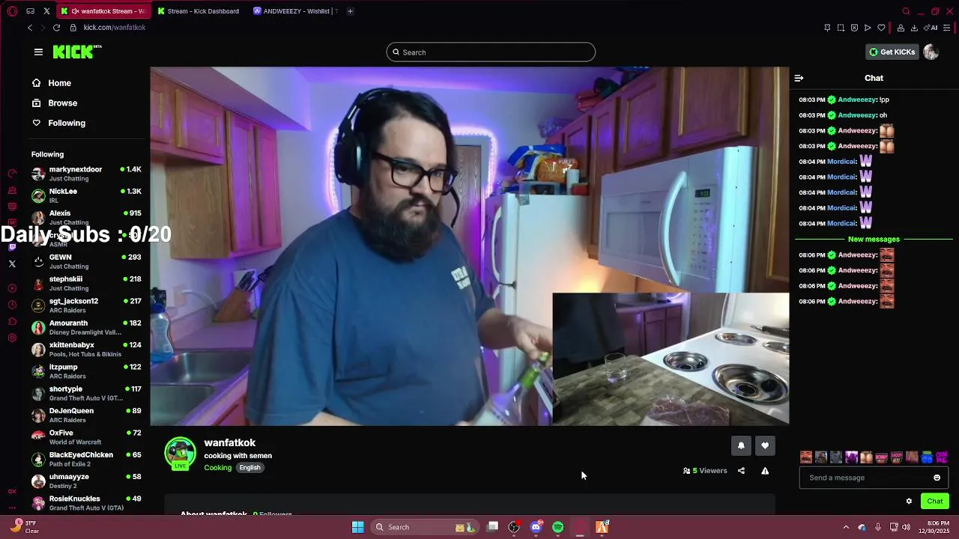Click the kick.com/wanfatkok address bar

[x=115, y=28]
